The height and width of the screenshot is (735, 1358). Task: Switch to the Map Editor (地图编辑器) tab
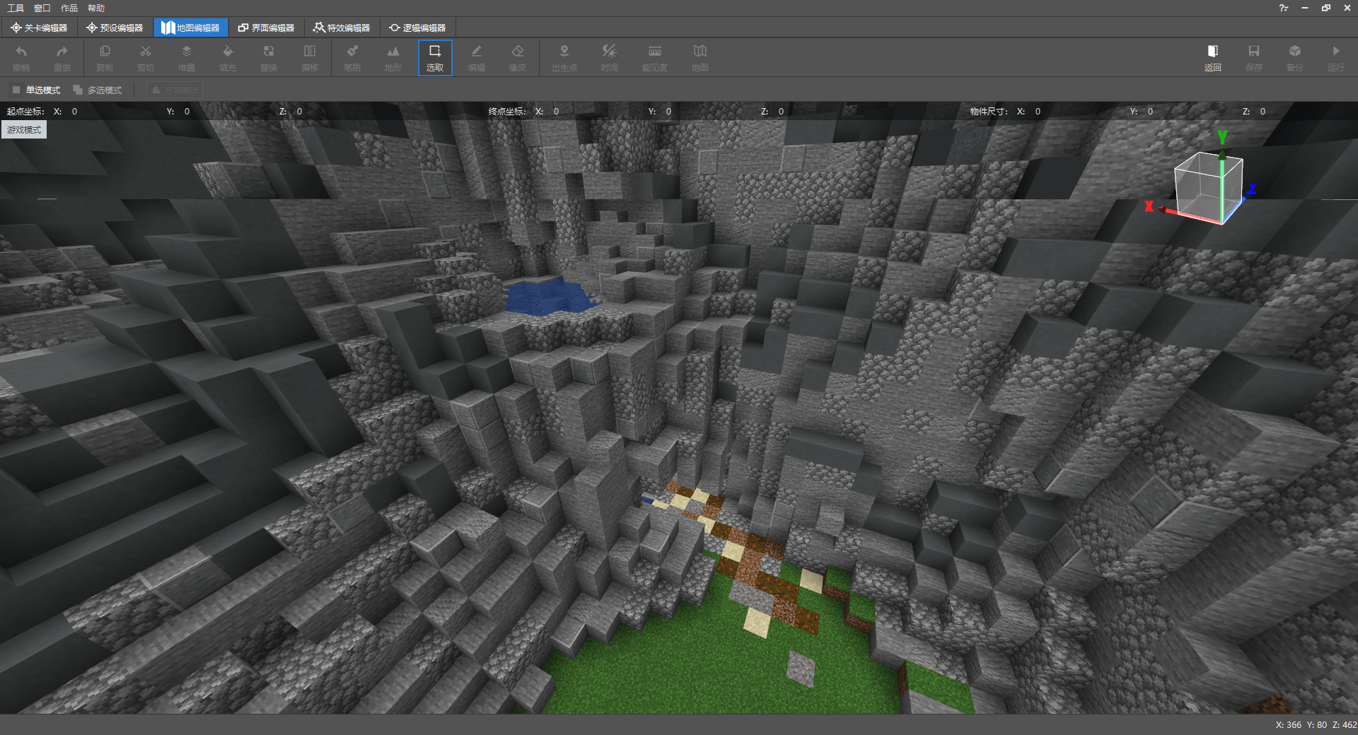point(191,28)
